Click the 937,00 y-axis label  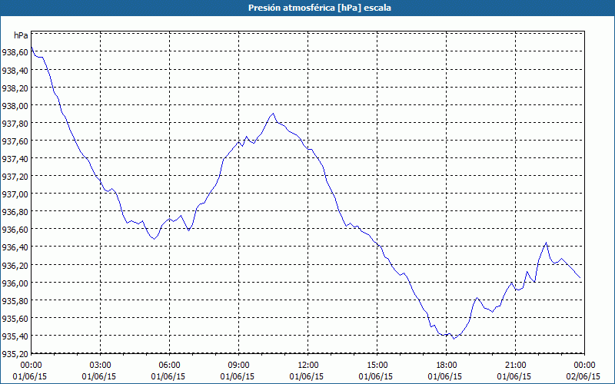(x=15, y=194)
